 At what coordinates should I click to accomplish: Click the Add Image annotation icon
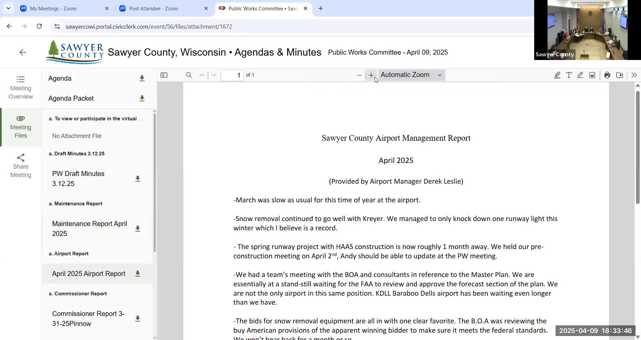[592, 75]
